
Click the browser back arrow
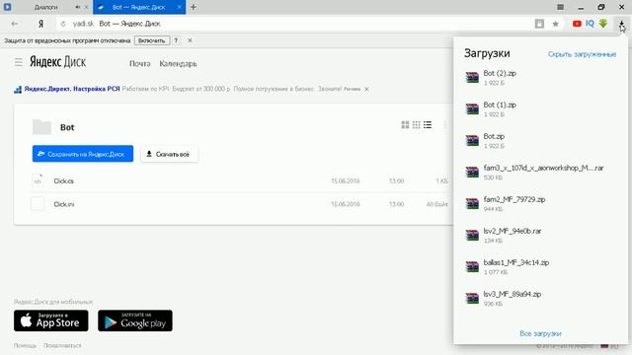point(15,24)
